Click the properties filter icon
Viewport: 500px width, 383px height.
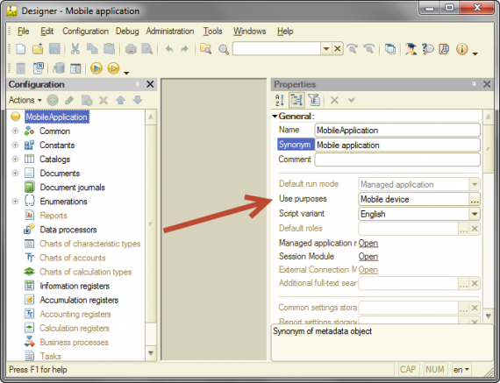[x=314, y=100]
